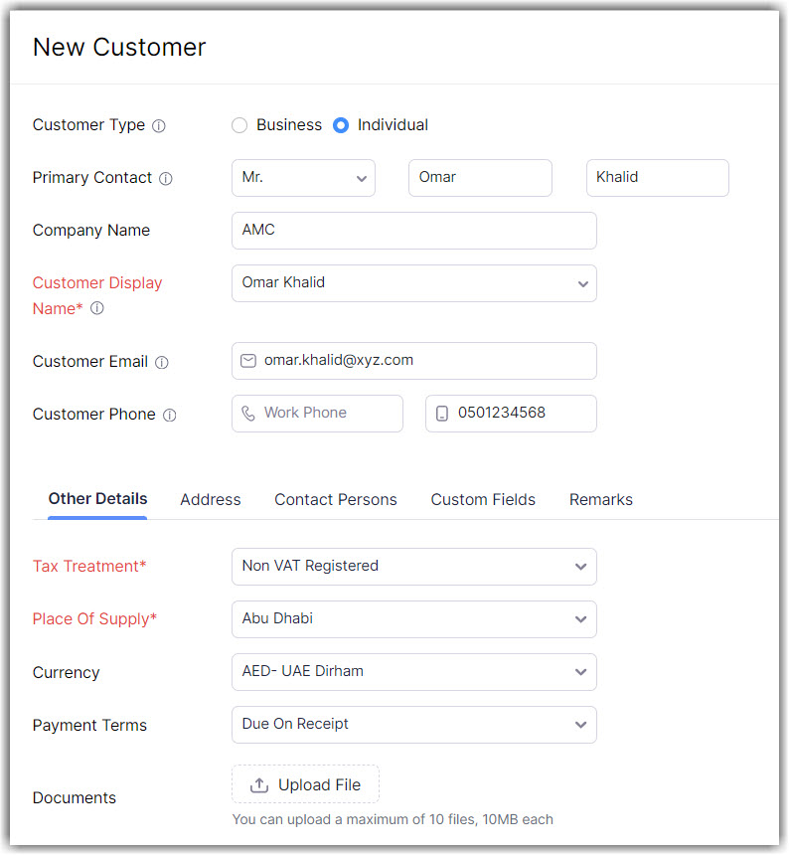Click info icon beside Customer Email
The image size is (789, 855).
pyautogui.click(x=162, y=363)
